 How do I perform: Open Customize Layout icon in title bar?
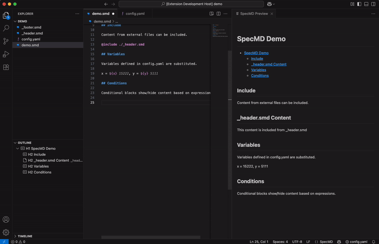(x=352, y=4)
